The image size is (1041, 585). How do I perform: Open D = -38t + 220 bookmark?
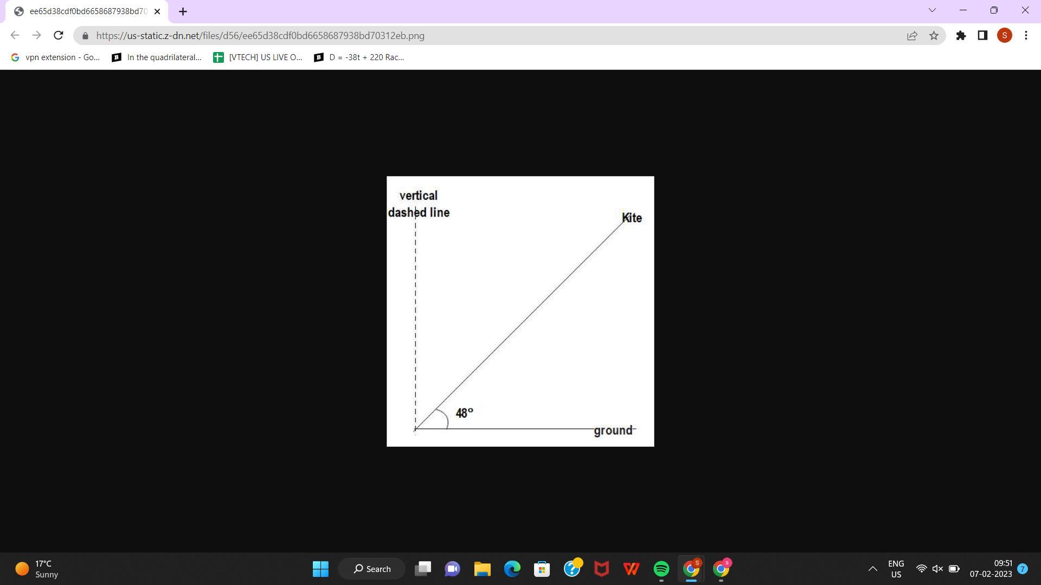pos(359,57)
